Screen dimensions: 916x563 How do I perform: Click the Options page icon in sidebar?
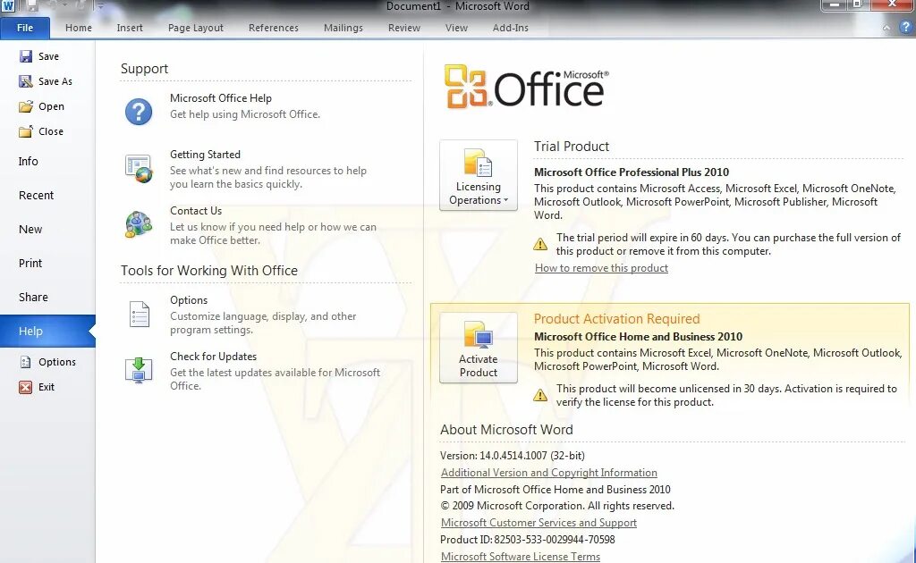[x=26, y=362]
